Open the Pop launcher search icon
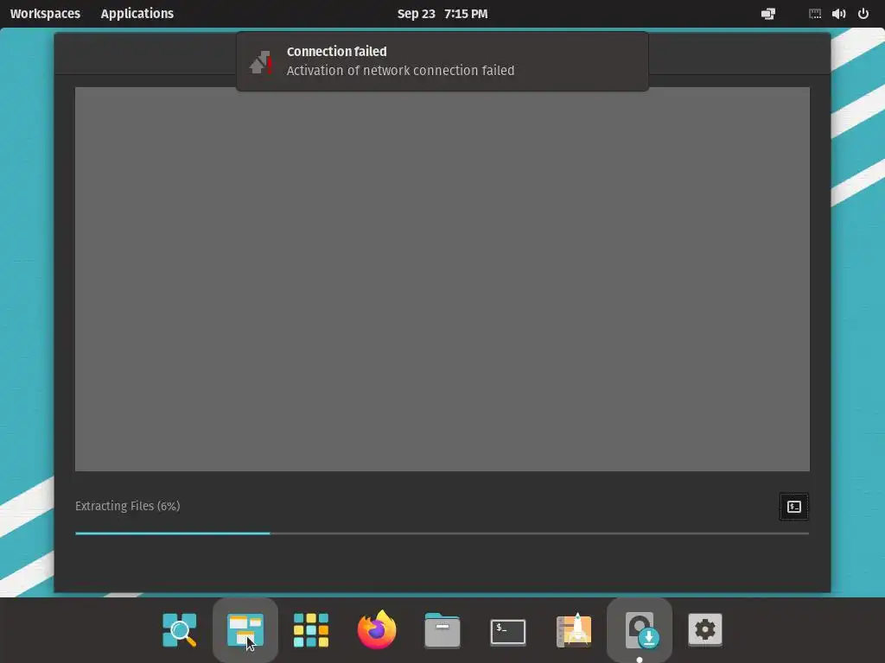The height and width of the screenshot is (663, 885). click(180, 629)
